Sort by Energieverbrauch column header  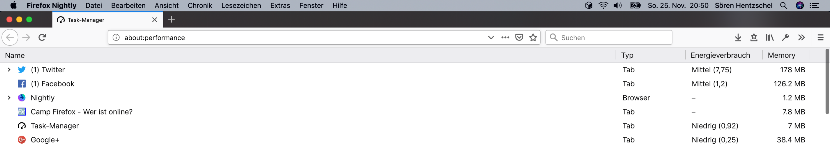pos(720,55)
